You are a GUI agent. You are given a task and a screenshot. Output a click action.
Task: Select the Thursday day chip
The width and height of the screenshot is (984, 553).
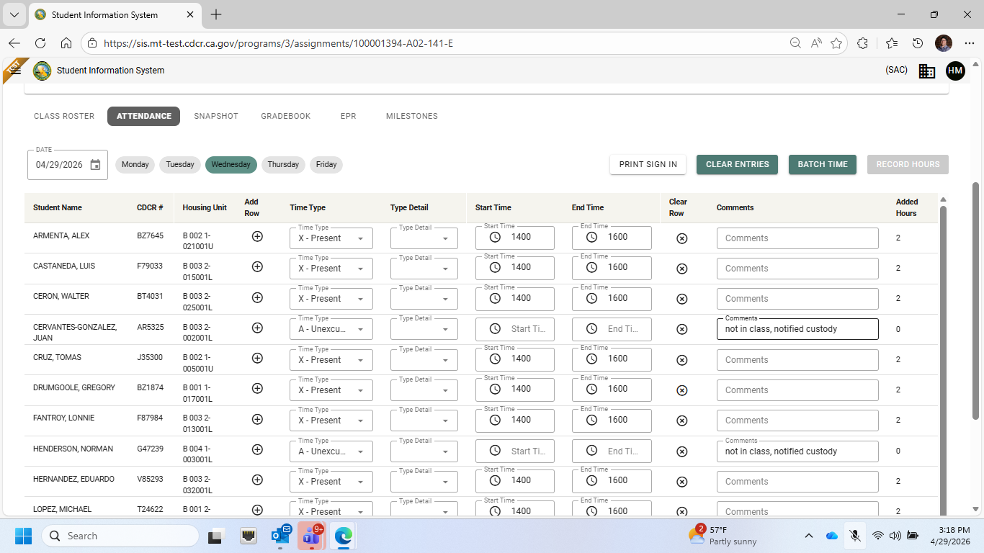click(x=283, y=165)
